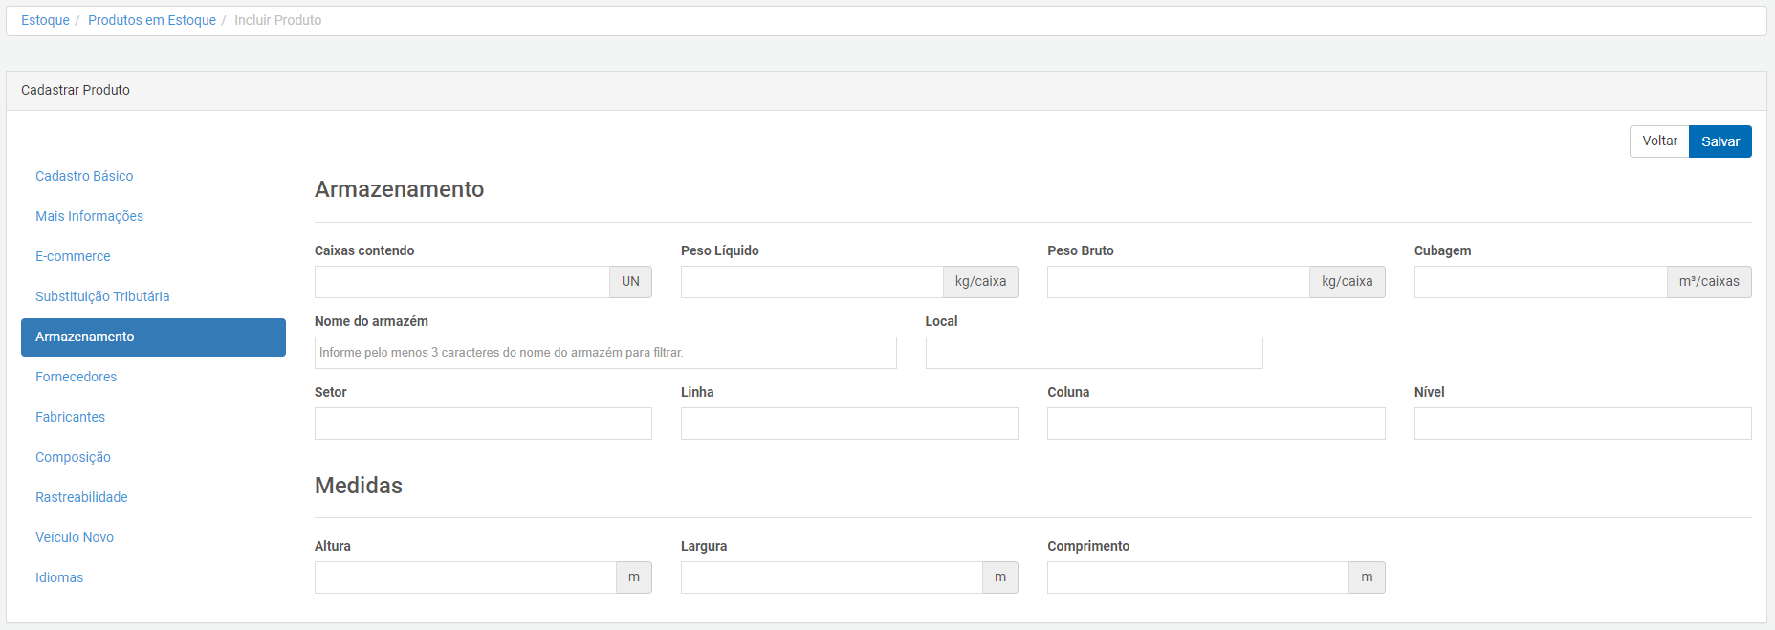The height and width of the screenshot is (630, 1775).
Task: Click the Medidas section heading
Action: click(x=359, y=486)
